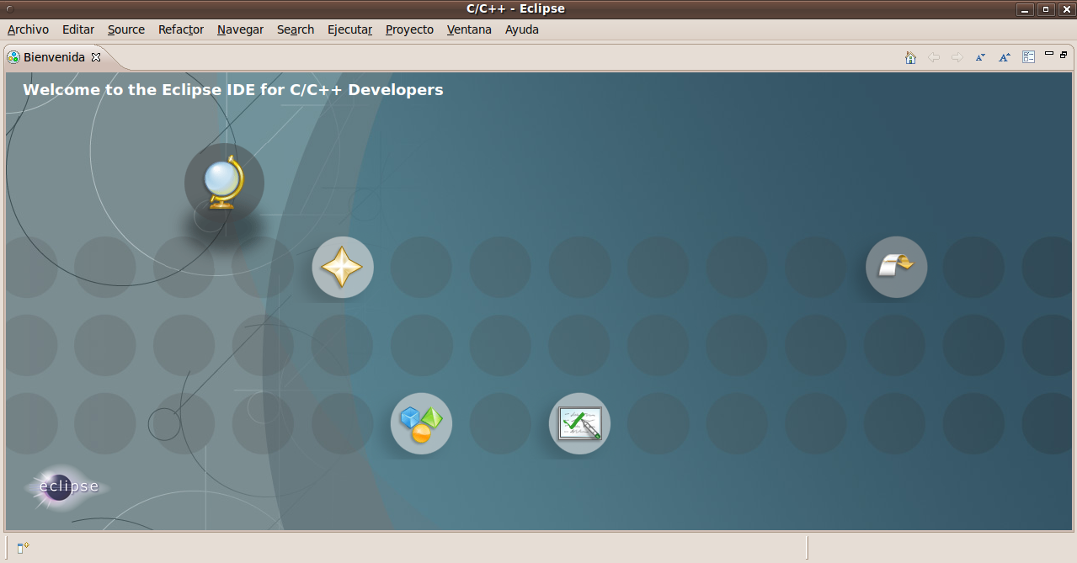Open the Archivo menu
The width and height of the screenshot is (1077, 563).
coord(28,29)
